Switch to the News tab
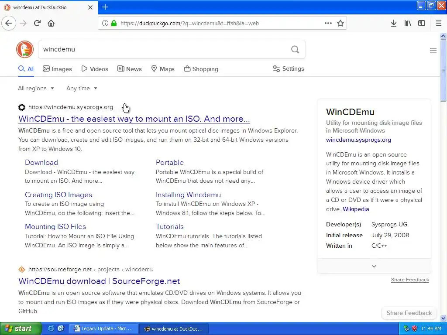The width and height of the screenshot is (447, 335). pos(129,69)
